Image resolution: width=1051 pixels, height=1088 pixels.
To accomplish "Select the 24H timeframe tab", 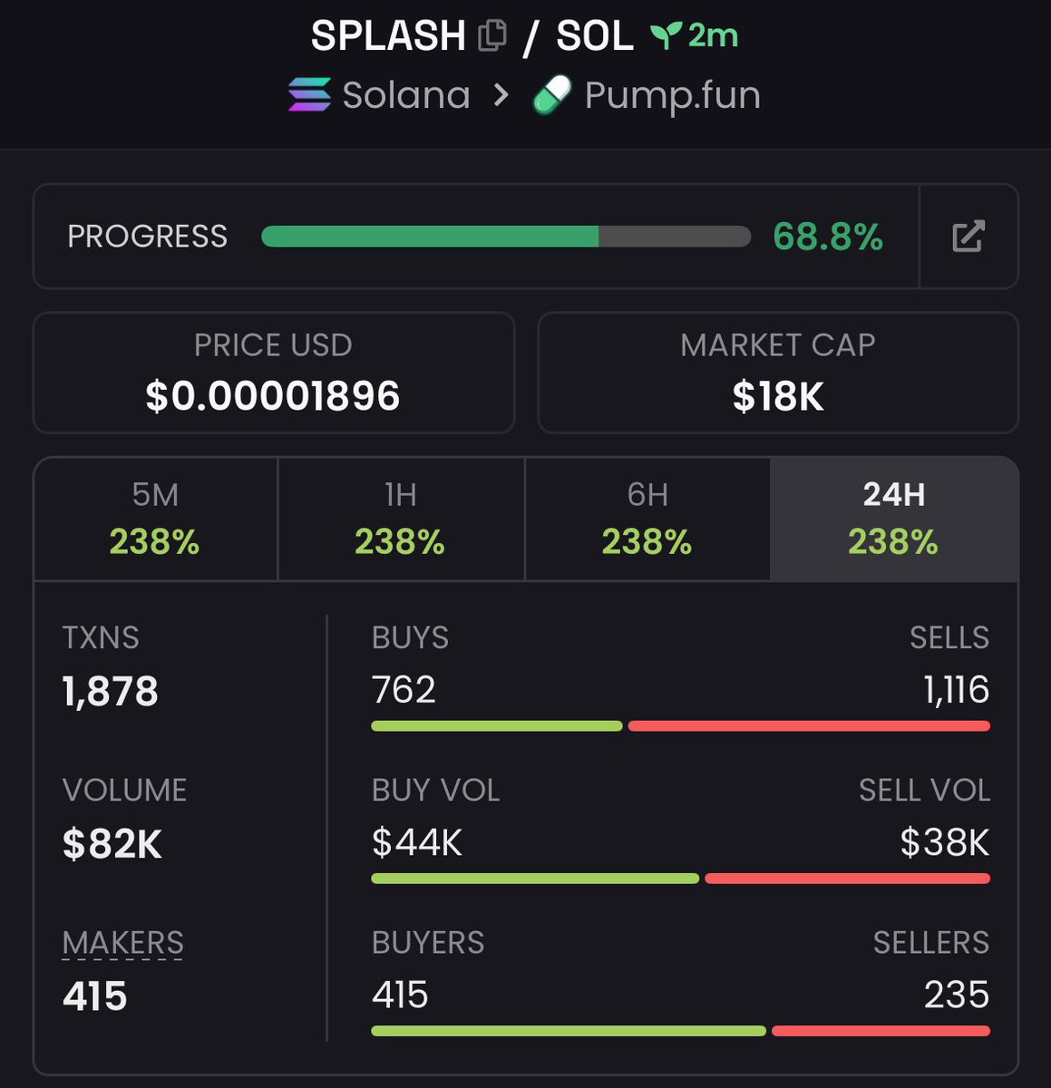I will pos(893,519).
